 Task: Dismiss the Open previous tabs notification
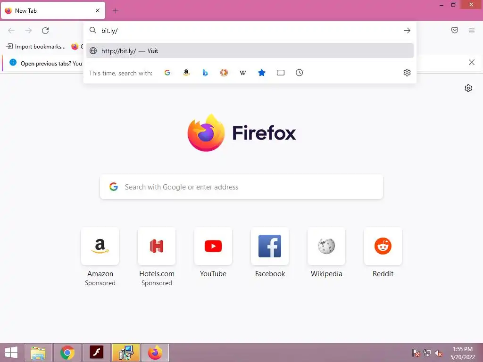(471, 63)
